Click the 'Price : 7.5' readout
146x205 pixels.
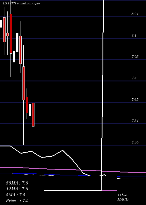[17, 201]
